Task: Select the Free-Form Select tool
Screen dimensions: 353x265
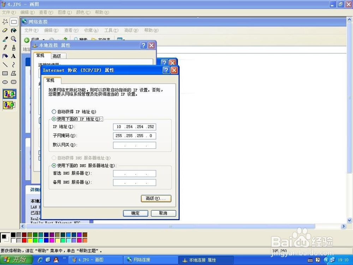Action: 5,22
